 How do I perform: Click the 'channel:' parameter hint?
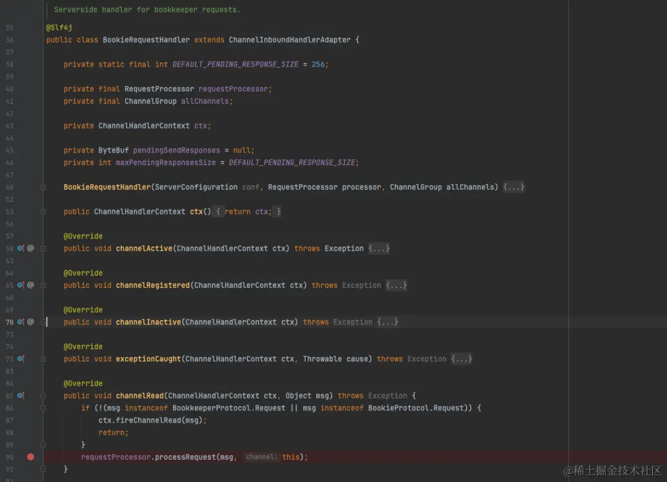click(x=261, y=457)
